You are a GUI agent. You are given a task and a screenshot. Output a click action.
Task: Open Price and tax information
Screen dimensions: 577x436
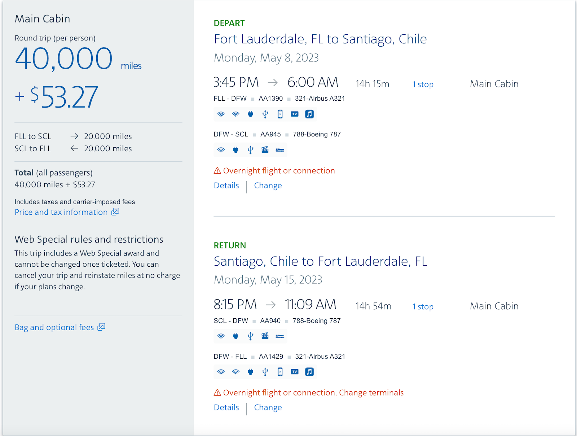pyautogui.click(x=62, y=212)
